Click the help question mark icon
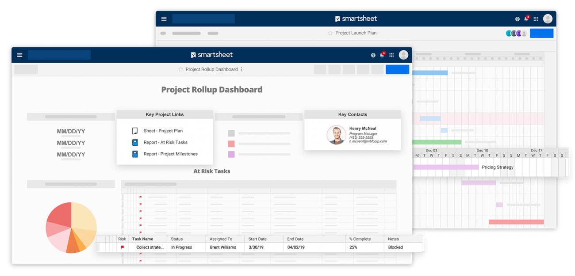Viewport: 575px width, 276px height. [x=373, y=55]
